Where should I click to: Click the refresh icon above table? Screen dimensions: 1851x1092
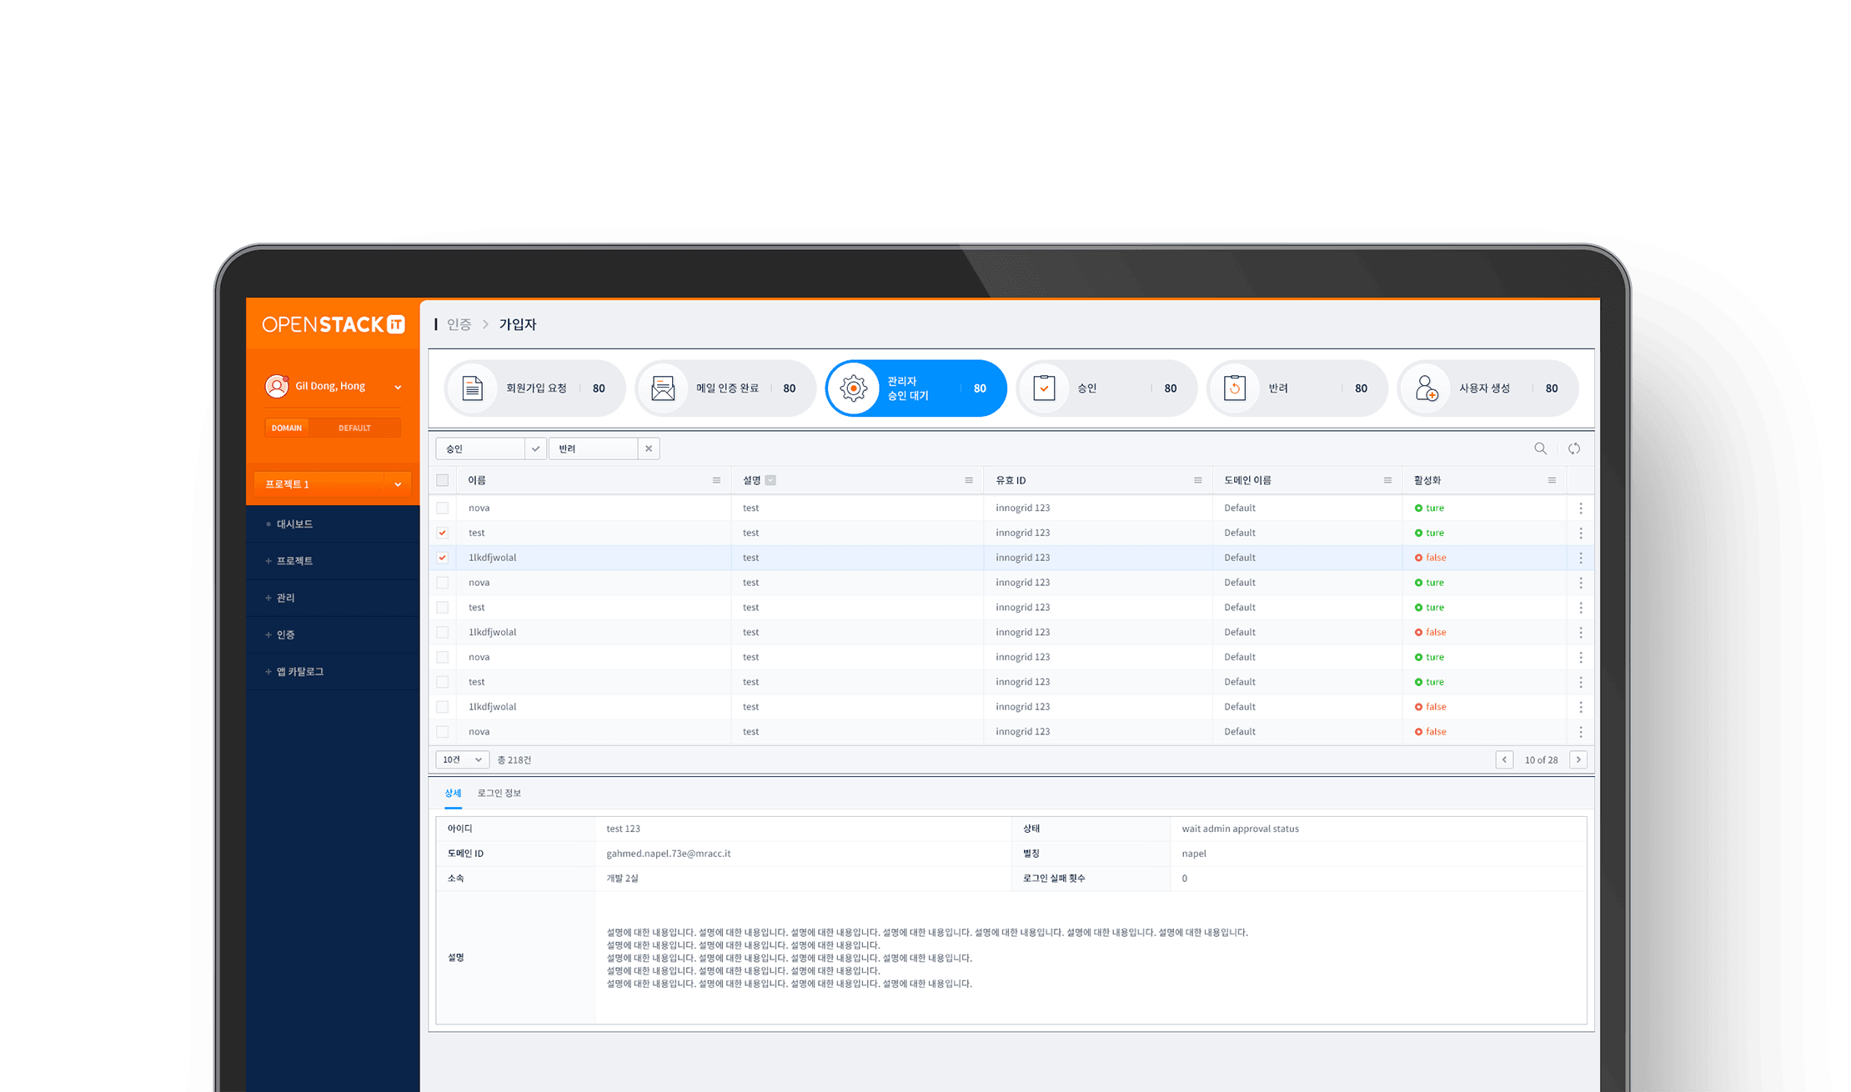(1574, 448)
